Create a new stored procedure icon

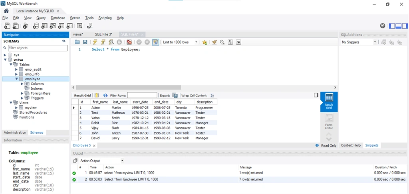point(61,26)
